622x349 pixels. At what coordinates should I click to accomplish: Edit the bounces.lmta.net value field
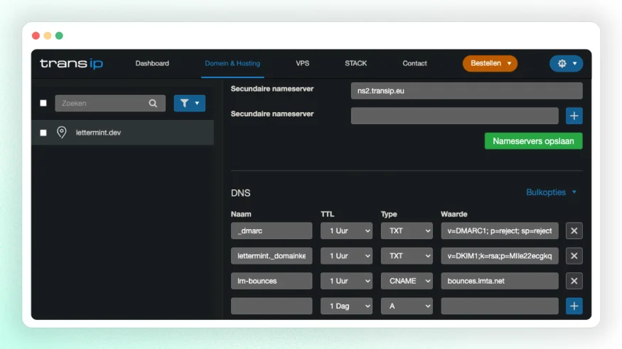pyautogui.click(x=500, y=281)
